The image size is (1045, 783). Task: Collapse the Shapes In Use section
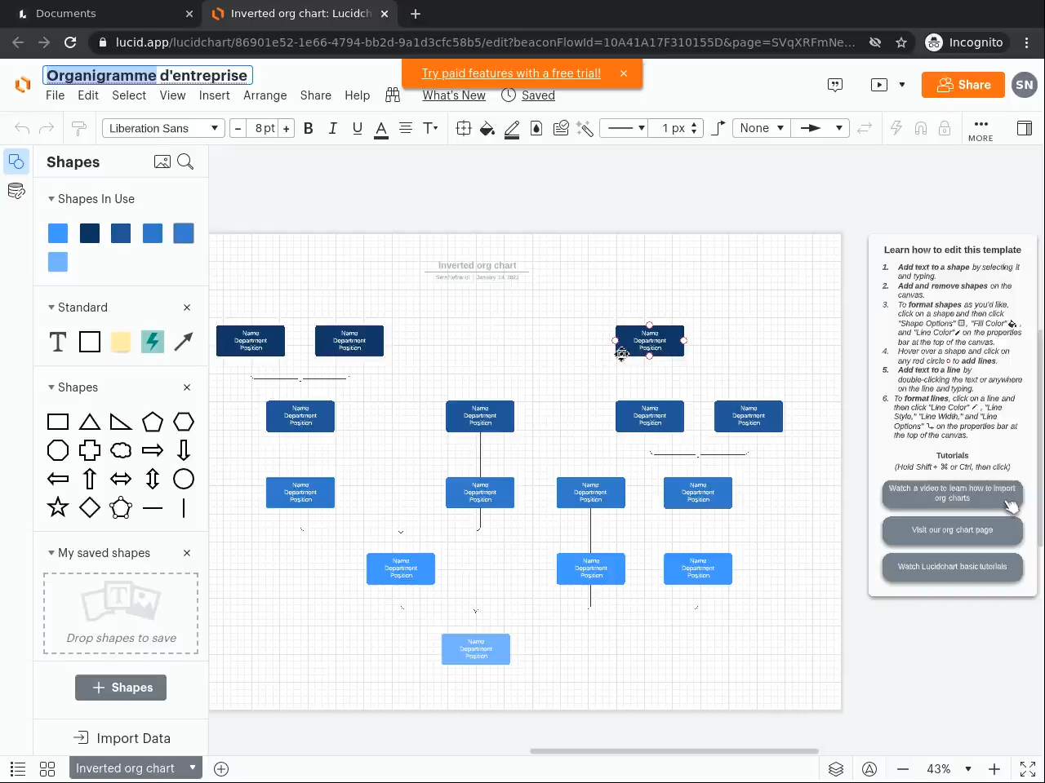(x=51, y=199)
